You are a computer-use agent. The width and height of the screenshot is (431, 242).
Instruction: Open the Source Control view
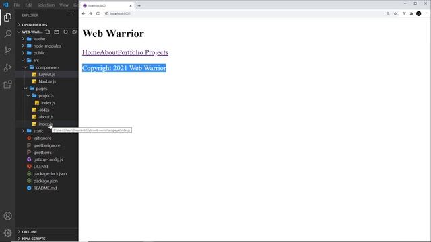pyautogui.click(x=7, y=51)
